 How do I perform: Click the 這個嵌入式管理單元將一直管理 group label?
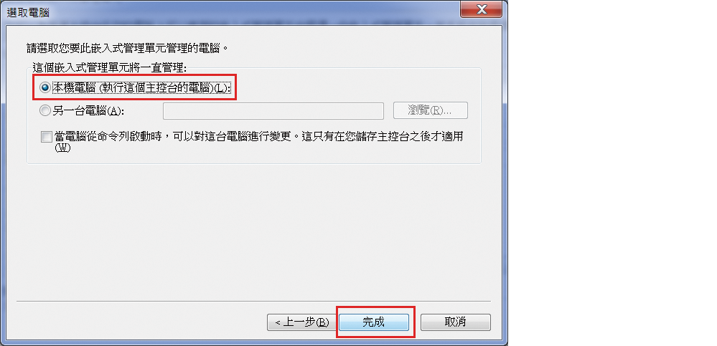(x=109, y=69)
